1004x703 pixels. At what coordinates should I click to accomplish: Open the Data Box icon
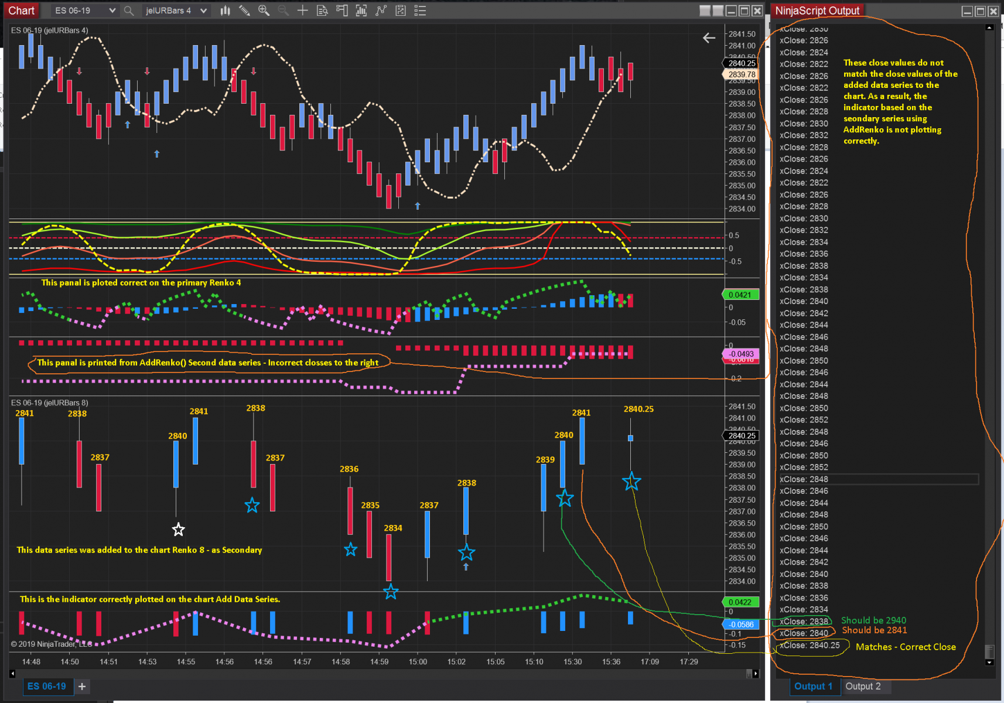click(x=322, y=11)
